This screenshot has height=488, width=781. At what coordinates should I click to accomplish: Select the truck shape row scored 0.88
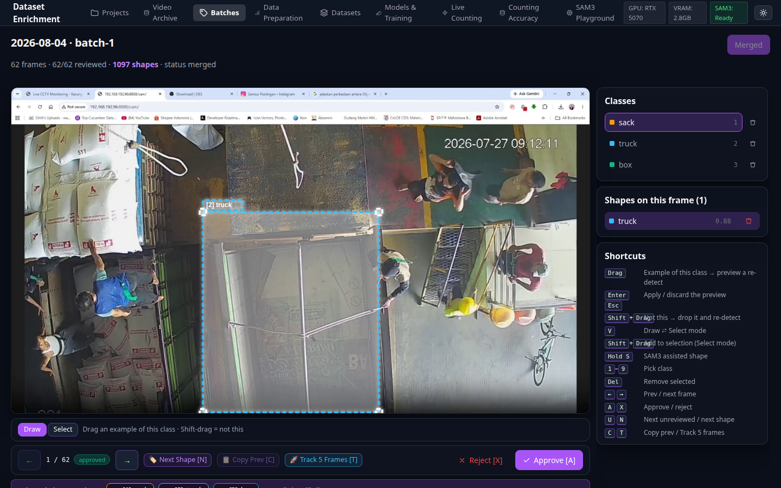682,221
